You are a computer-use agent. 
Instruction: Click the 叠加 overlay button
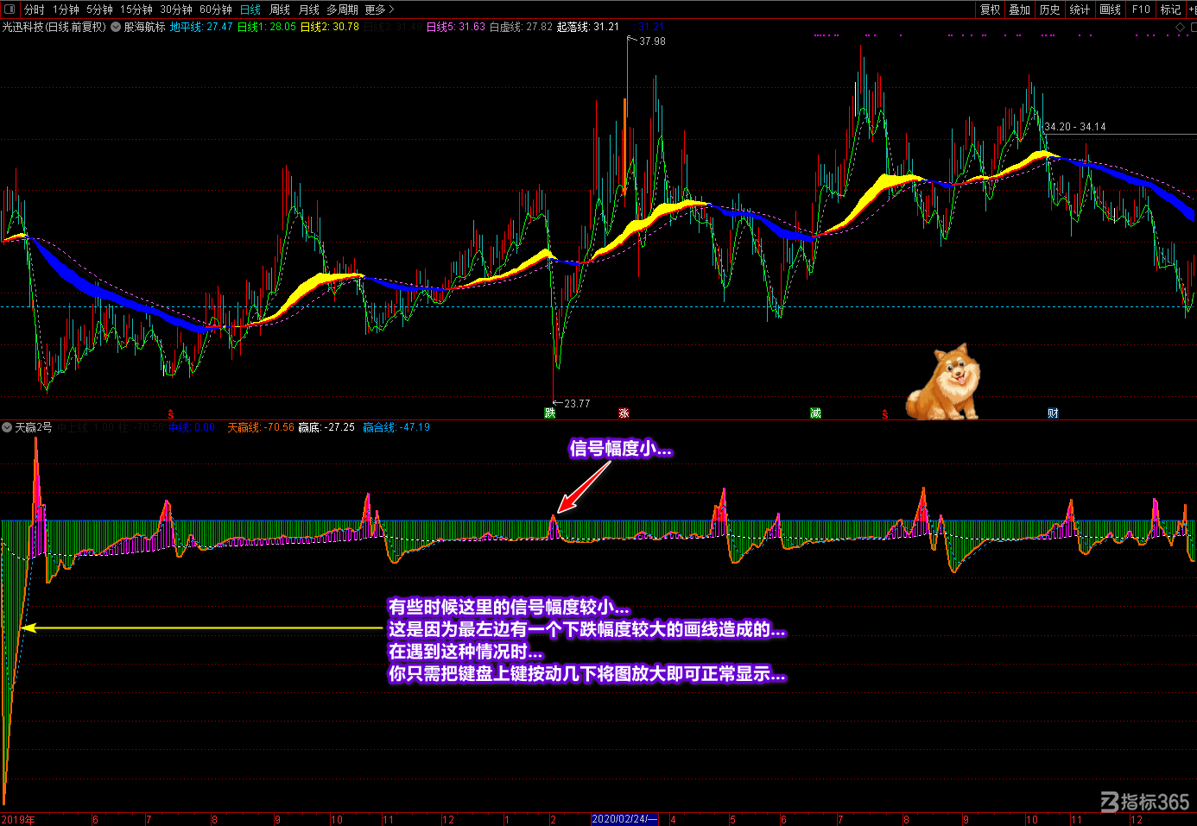point(1020,9)
